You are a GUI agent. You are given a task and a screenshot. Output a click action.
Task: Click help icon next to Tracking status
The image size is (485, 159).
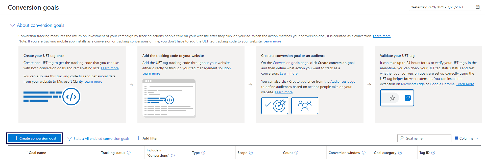pyautogui.click(x=129, y=153)
